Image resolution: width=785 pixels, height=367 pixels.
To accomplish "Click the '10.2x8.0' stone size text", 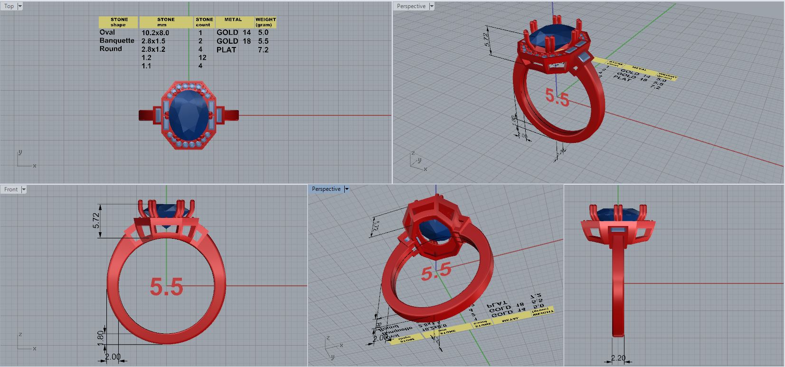I will (x=155, y=33).
